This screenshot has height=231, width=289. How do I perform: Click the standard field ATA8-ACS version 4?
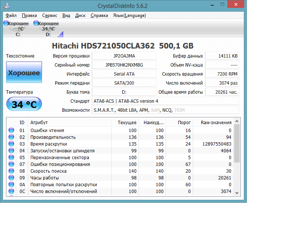coord(166,101)
